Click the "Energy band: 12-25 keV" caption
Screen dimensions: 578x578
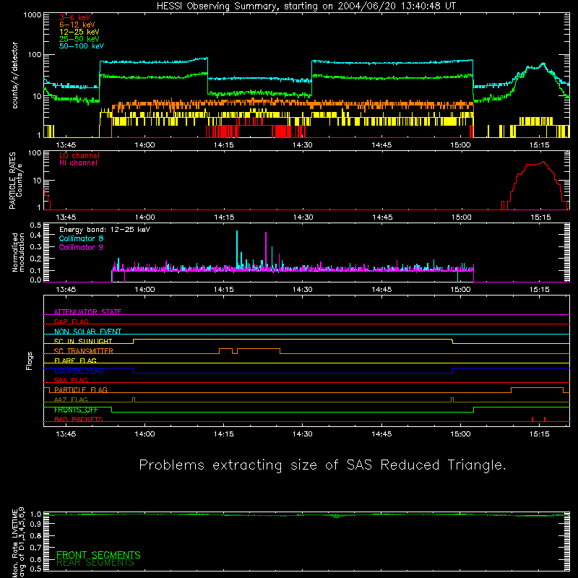tap(105, 230)
